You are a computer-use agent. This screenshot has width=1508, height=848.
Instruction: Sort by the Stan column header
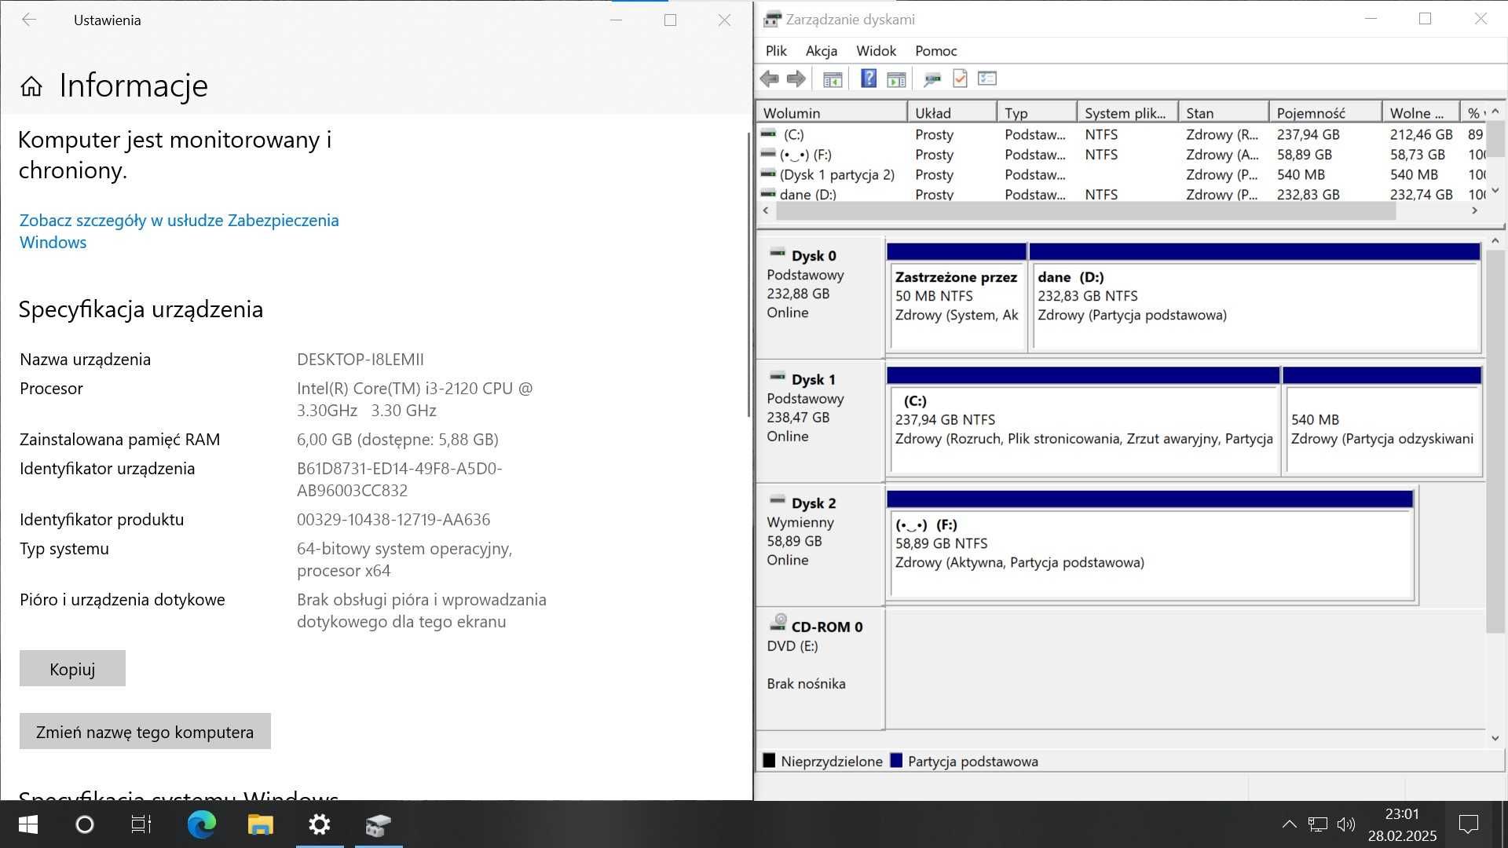pos(1224,113)
